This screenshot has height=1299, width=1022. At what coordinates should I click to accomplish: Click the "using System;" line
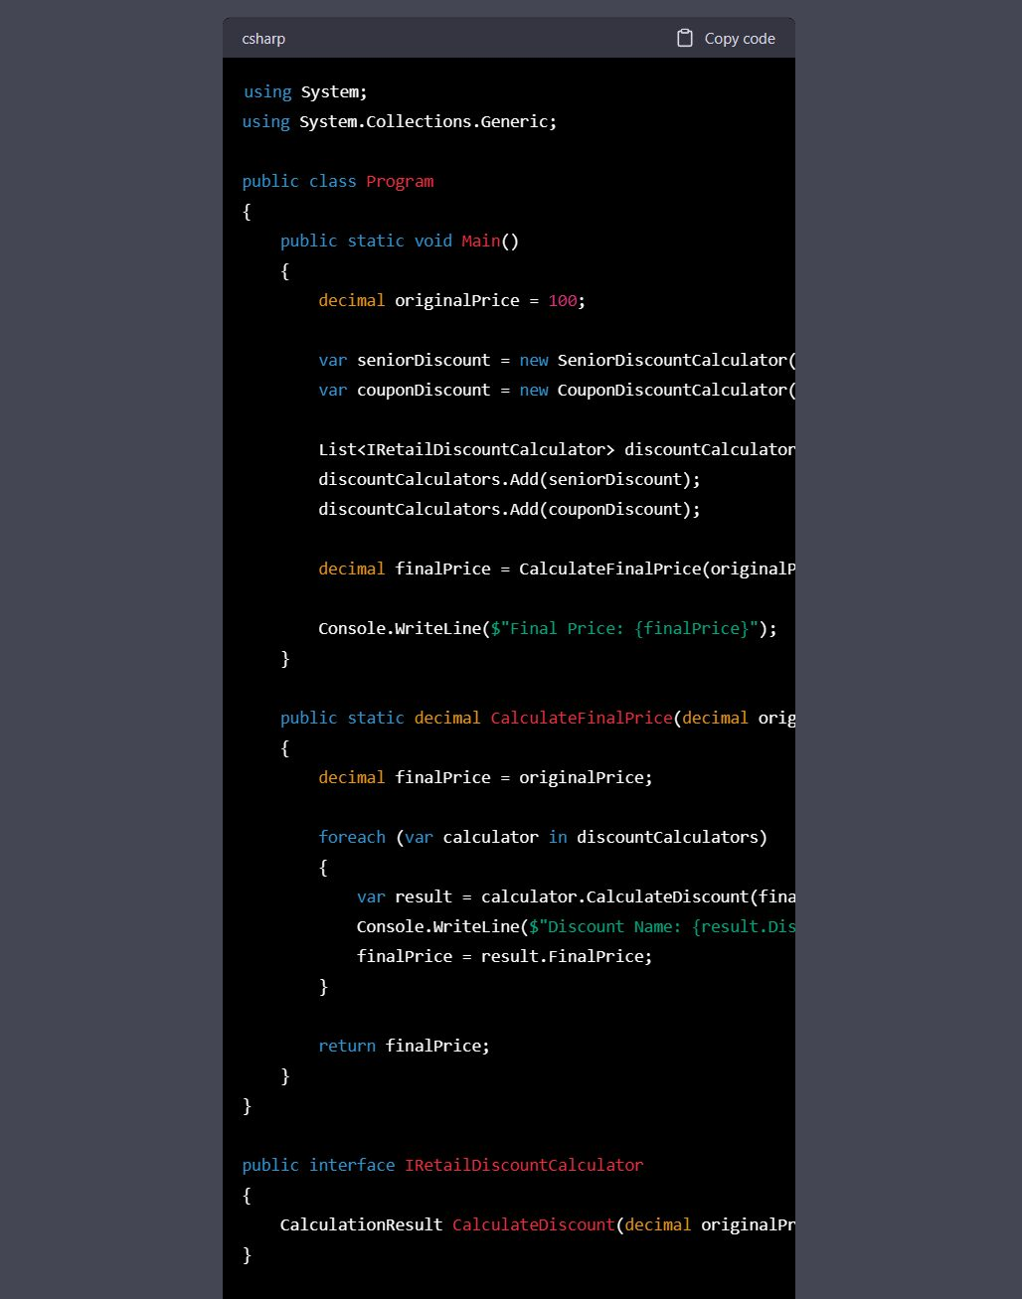(x=305, y=91)
